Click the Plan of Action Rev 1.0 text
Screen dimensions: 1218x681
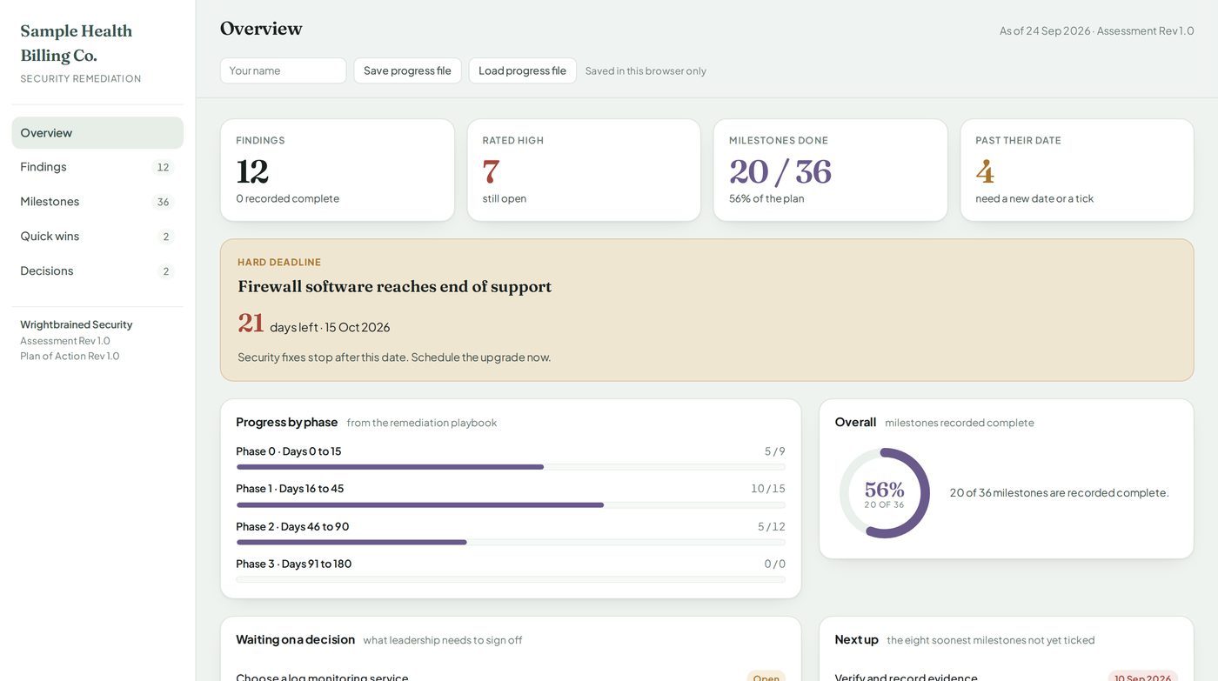[x=70, y=356]
